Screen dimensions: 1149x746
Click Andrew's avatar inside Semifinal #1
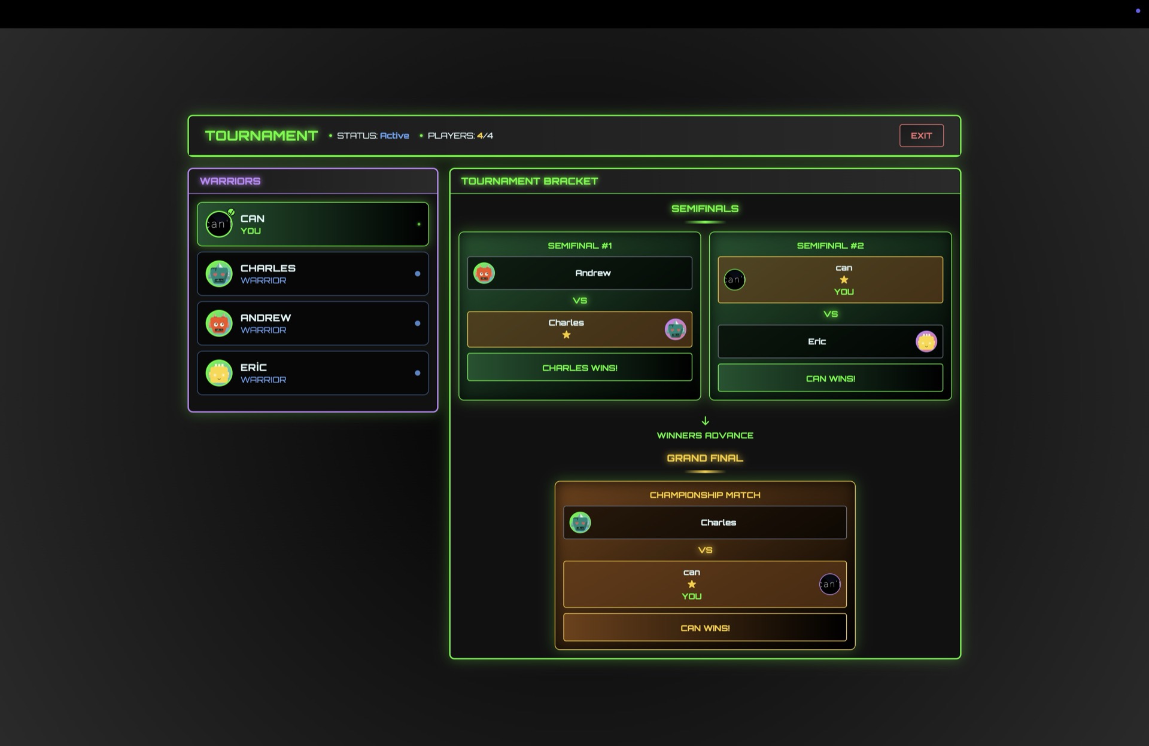tap(484, 273)
